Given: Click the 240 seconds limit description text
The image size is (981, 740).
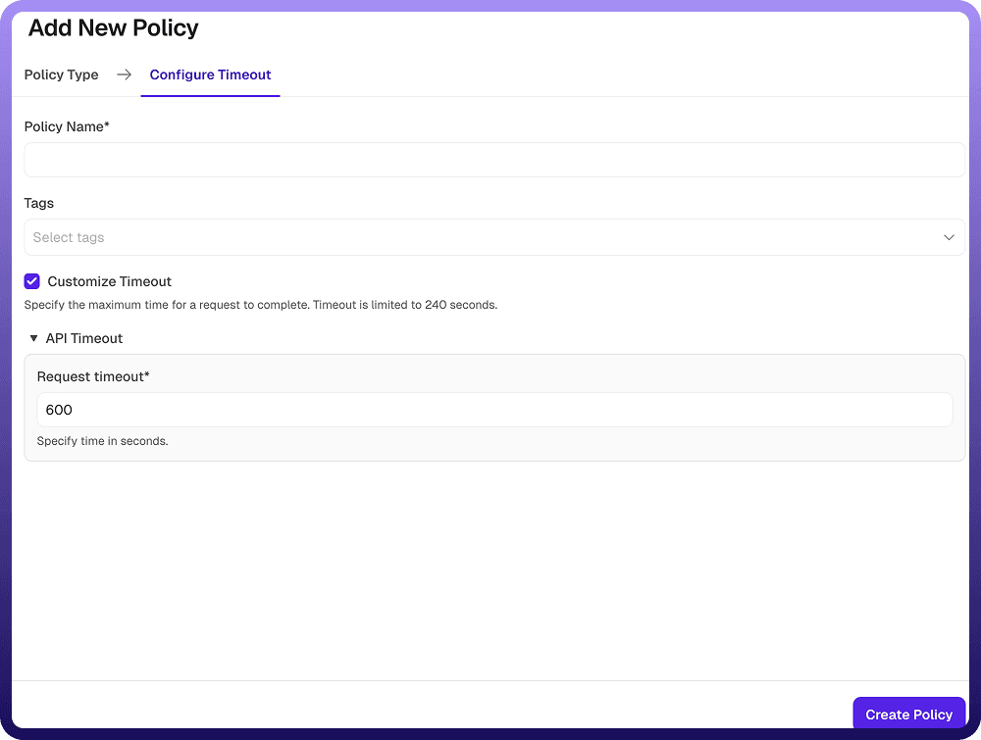Looking at the screenshot, I should point(260,305).
